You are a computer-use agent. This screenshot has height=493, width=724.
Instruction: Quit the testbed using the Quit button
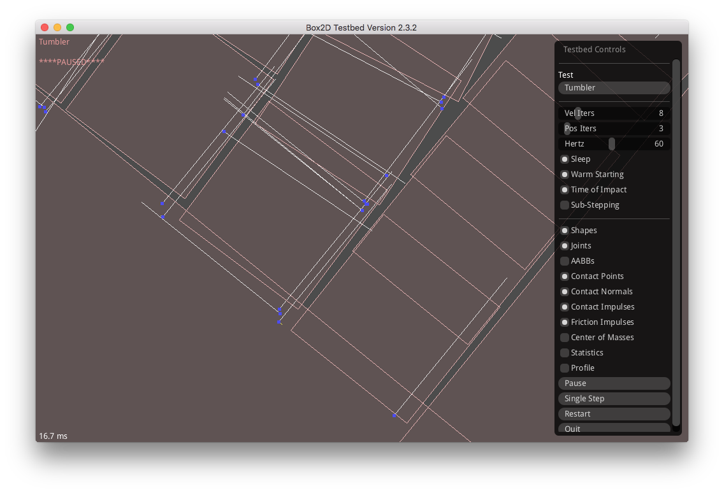[x=614, y=428]
